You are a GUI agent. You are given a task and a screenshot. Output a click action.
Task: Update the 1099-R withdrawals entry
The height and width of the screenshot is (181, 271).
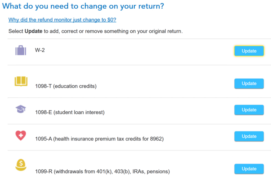click(249, 169)
